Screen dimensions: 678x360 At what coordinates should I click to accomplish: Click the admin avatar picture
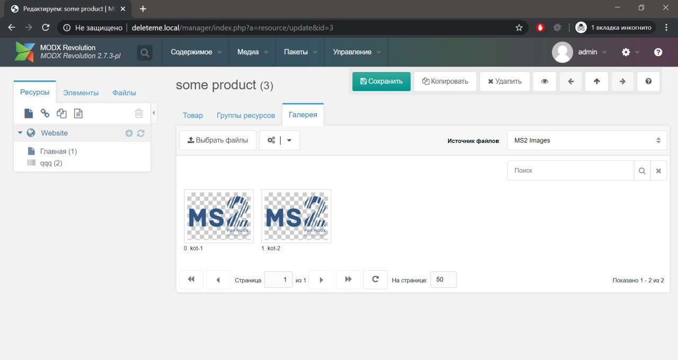(x=563, y=52)
